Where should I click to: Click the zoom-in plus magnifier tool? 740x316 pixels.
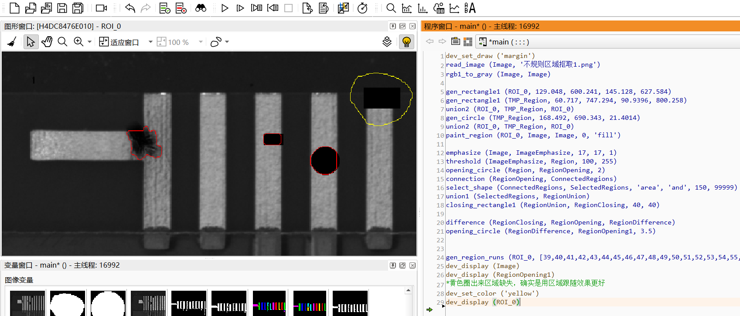point(78,42)
